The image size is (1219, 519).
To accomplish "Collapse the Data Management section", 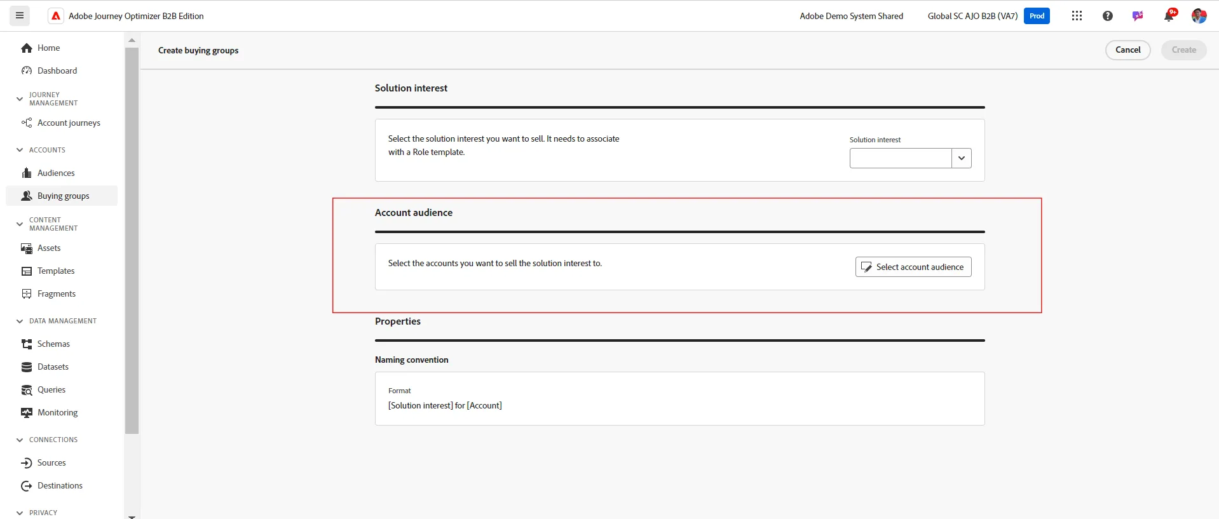I will pos(20,321).
